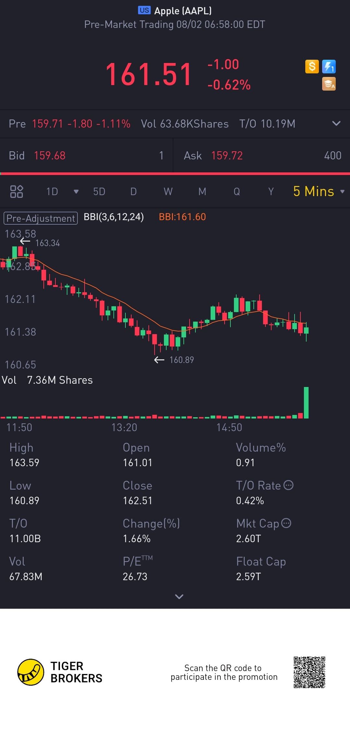Tap the Mkt Cap info icon

(286, 523)
